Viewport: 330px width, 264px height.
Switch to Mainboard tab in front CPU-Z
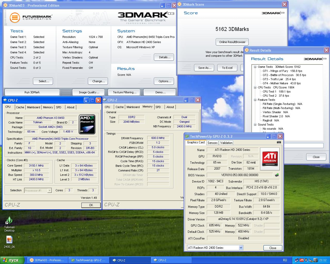click(x=34, y=107)
